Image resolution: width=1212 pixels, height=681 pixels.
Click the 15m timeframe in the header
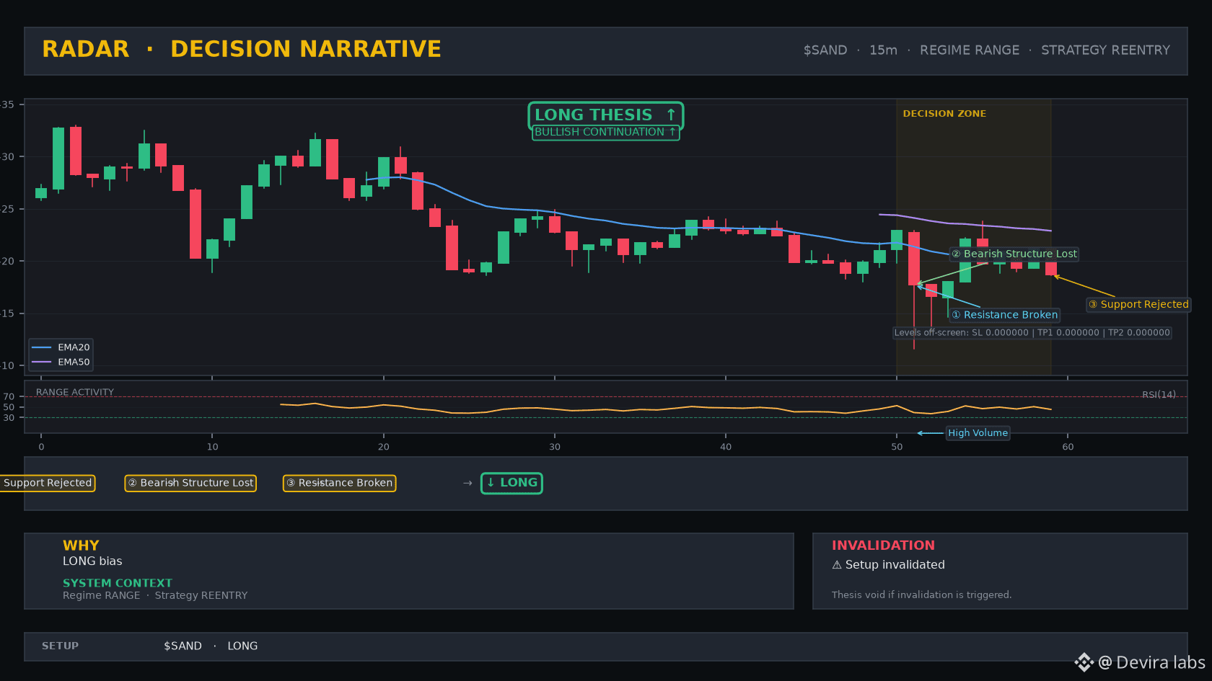[x=883, y=50]
